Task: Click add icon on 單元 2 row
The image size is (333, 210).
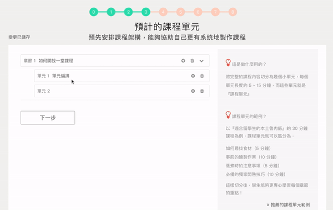Action: [193, 91]
